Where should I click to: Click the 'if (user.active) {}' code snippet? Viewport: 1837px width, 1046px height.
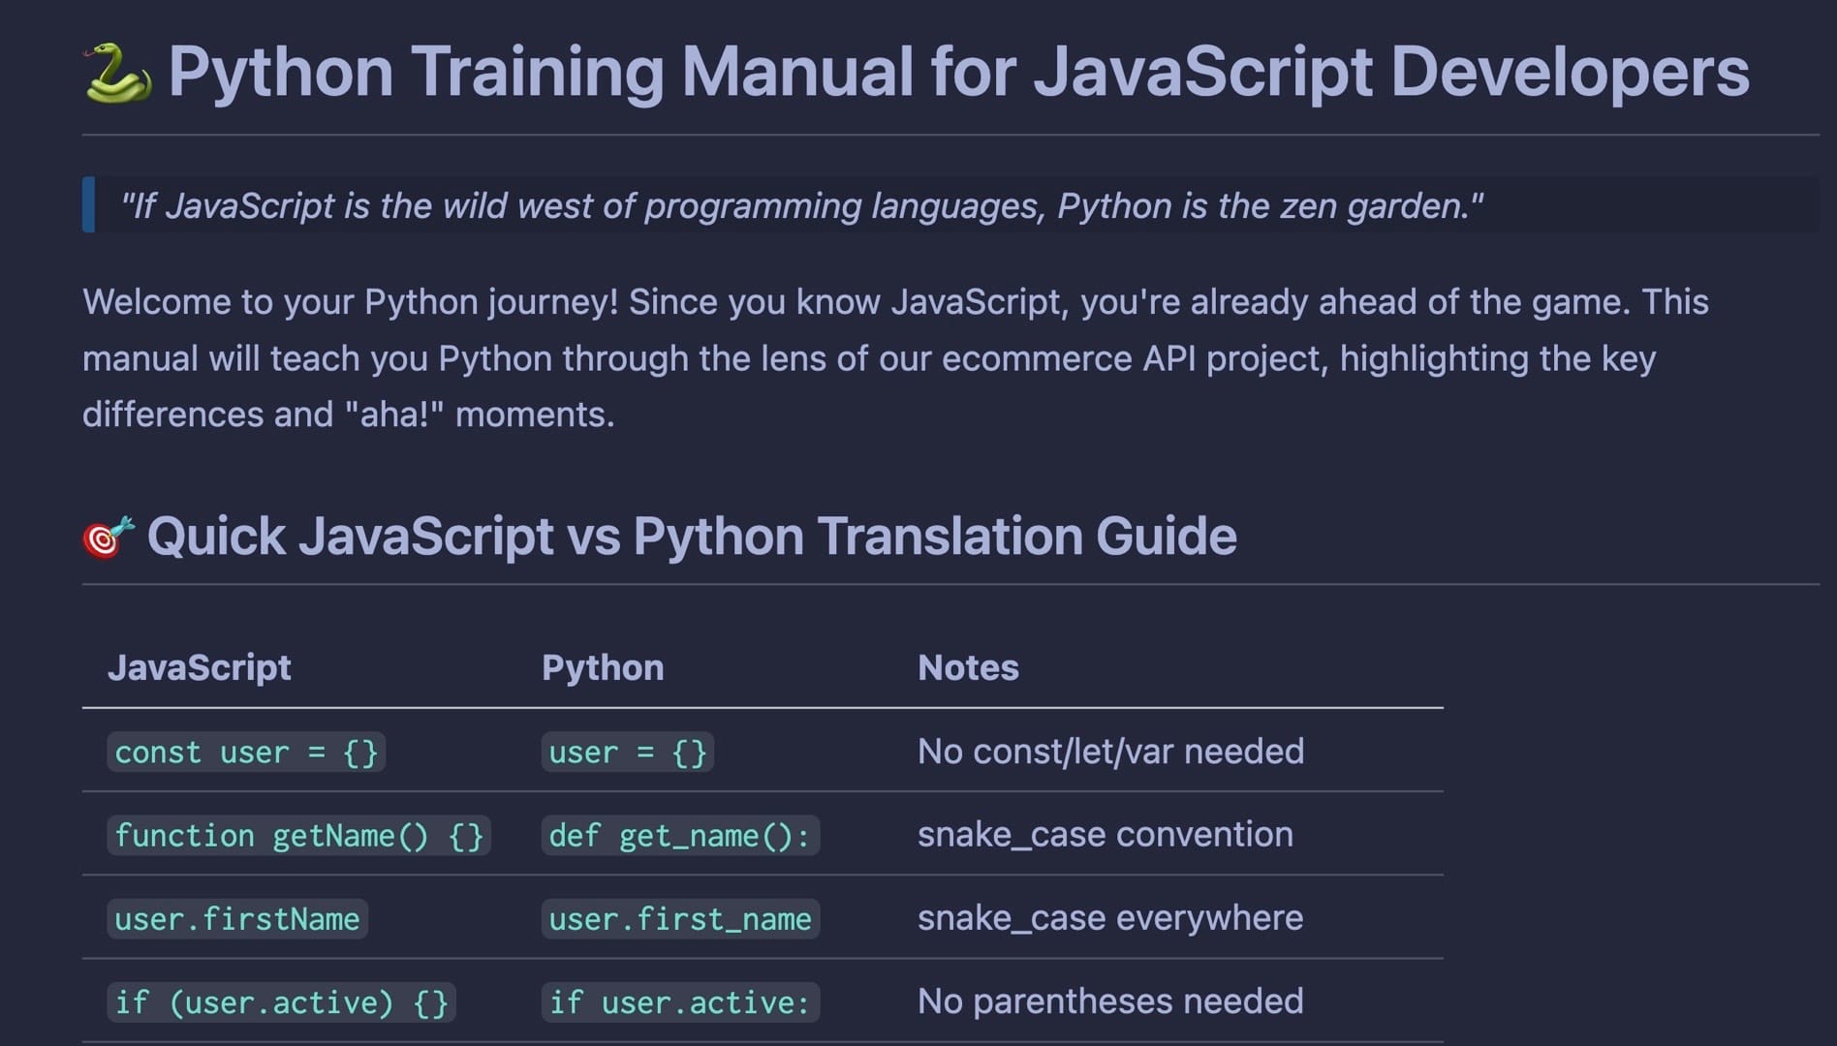(x=282, y=1001)
